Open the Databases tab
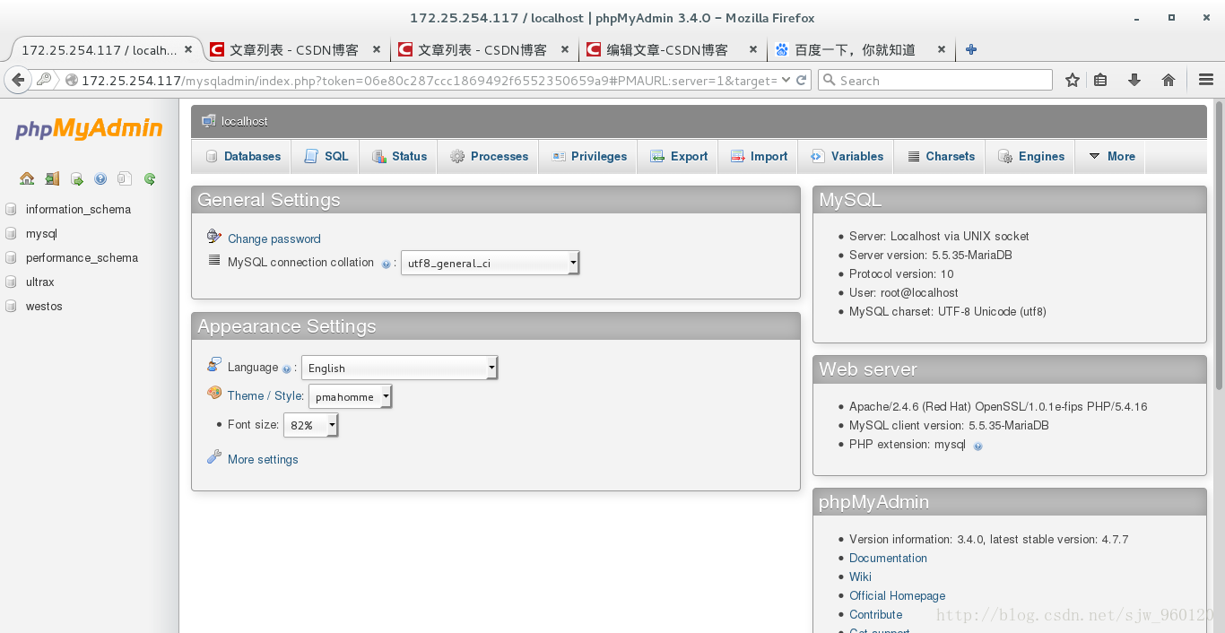 (242, 156)
